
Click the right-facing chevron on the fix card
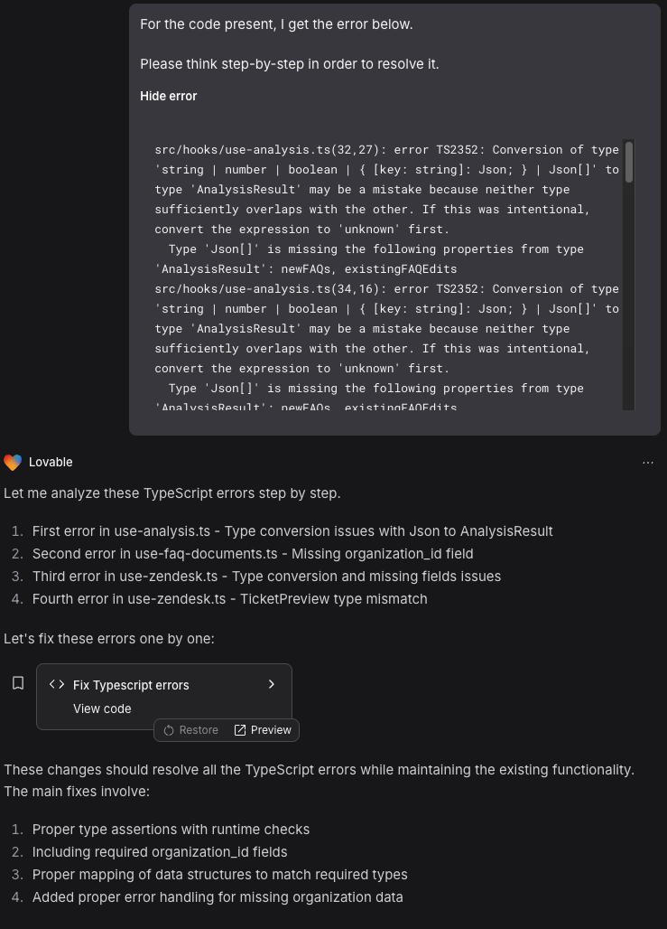point(271,684)
